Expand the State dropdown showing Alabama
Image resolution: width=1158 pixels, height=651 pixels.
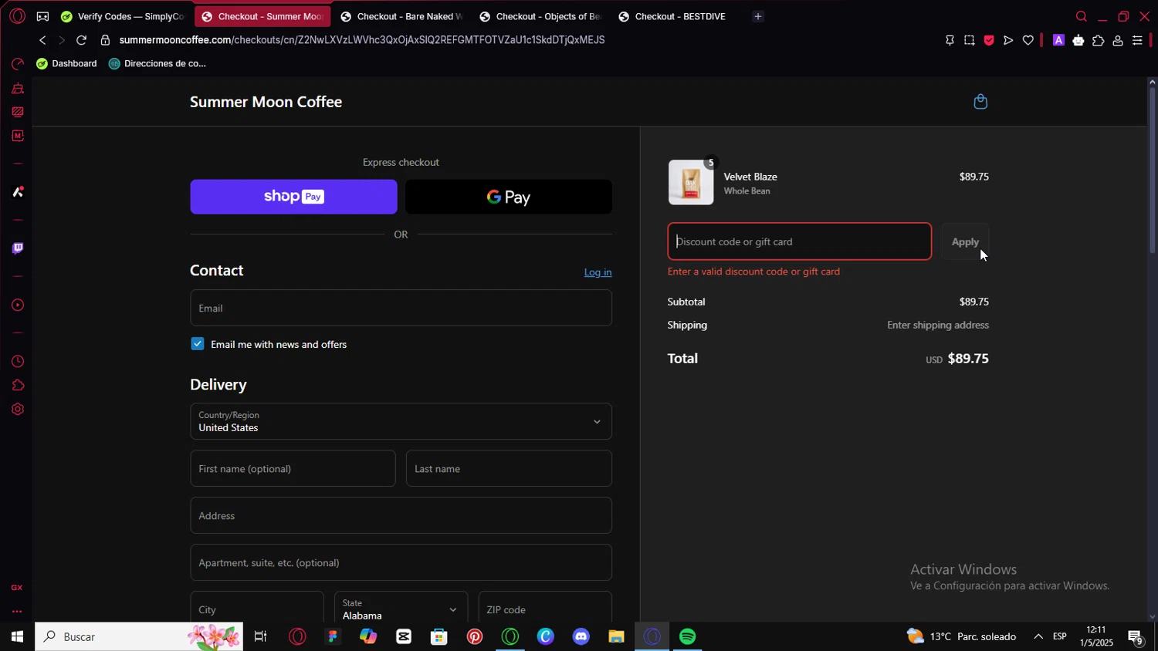401,609
